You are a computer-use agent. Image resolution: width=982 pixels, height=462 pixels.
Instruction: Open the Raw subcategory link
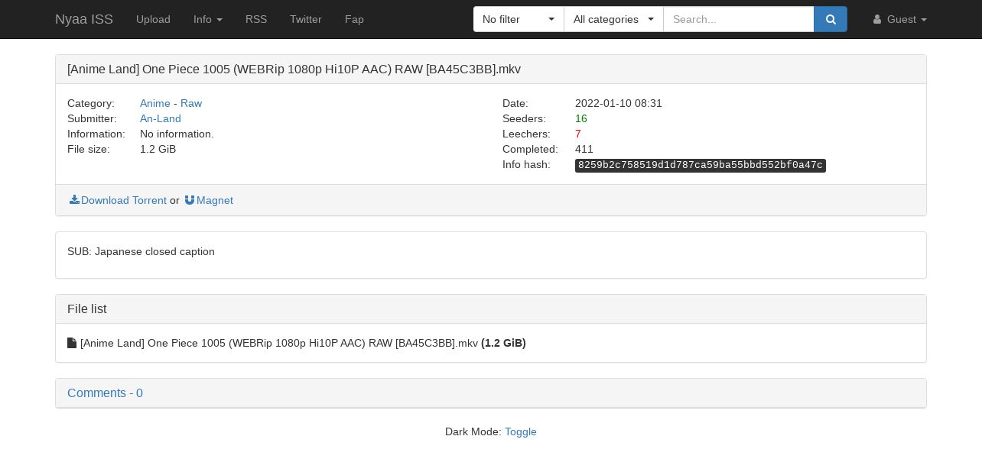(x=191, y=103)
